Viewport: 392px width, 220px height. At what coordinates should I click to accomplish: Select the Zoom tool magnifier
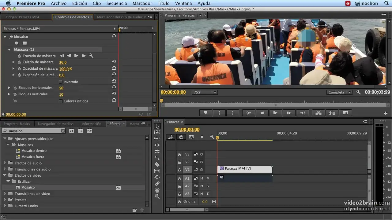click(x=157, y=196)
